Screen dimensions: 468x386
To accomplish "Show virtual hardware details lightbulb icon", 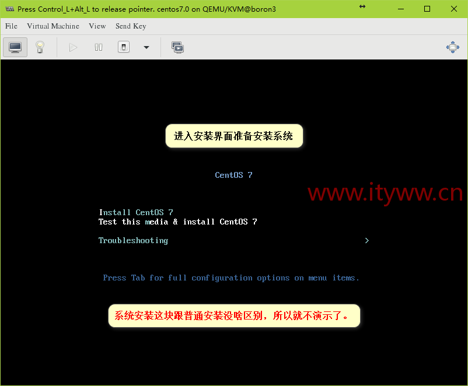I will (x=40, y=47).
